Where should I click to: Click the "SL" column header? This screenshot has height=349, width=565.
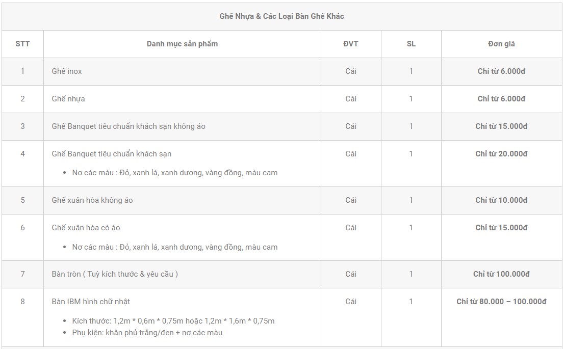pos(411,44)
